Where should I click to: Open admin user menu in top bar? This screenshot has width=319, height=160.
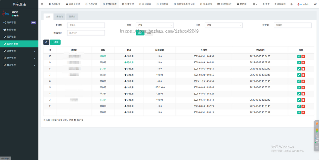point(303,4)
